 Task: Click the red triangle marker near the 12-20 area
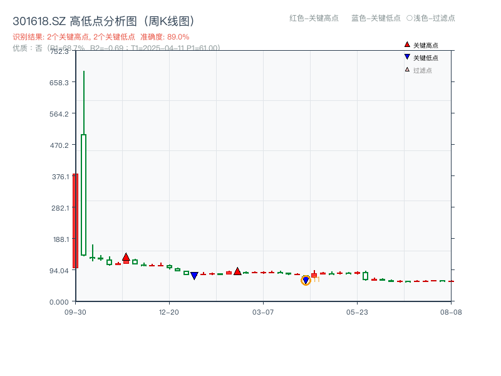[127, 256]
